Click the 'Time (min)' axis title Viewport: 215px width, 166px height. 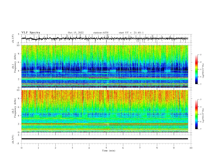pyautogui.click(x=109, y=151)
